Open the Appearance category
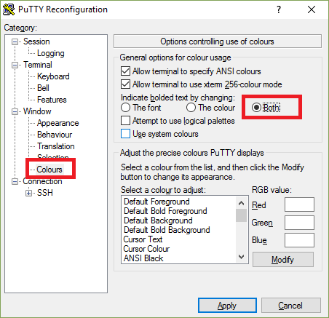The image size is (329, 318). 58,123
